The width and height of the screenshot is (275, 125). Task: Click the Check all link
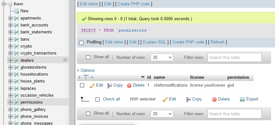tap(111, 99)
